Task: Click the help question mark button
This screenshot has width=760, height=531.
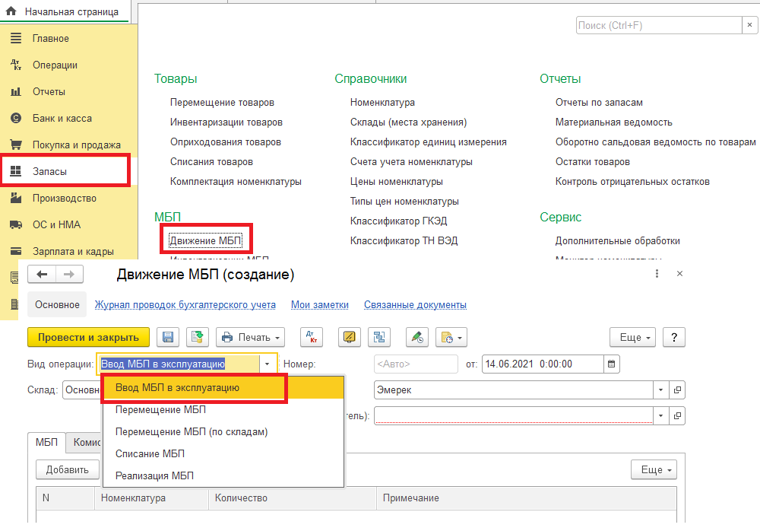Action: [x=674, y=337]
